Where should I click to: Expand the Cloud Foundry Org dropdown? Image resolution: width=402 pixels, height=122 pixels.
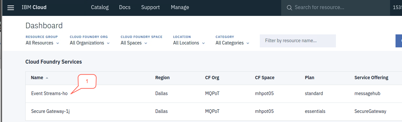click(90, 43)
